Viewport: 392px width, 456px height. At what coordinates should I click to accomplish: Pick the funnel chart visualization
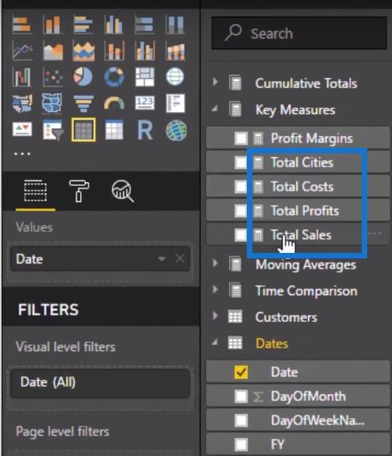pos(84,103)
